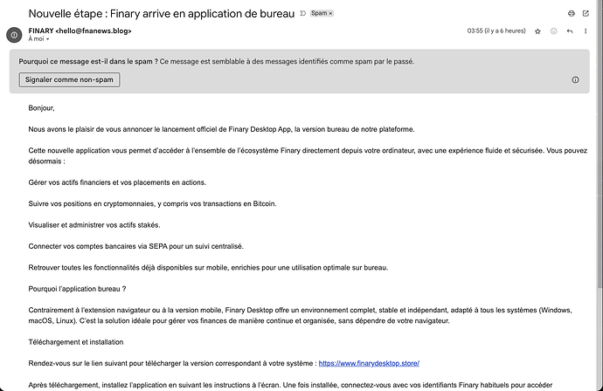603x391 pixels.
Task: Print this email with the printer icon
Action: (x=571, y=13)
